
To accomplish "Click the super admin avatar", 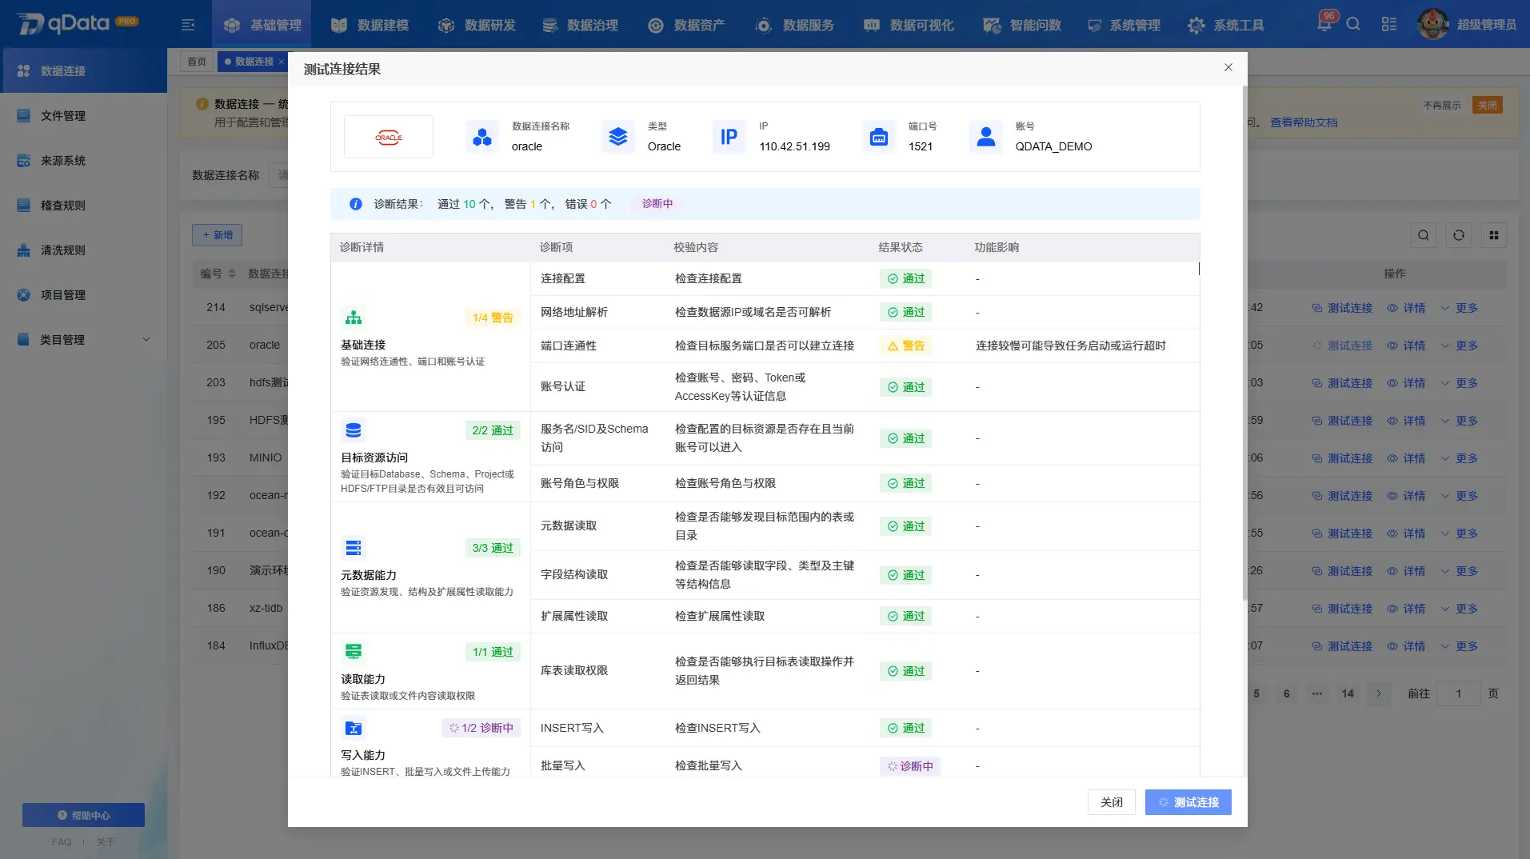I will [x=1432, y=24].
